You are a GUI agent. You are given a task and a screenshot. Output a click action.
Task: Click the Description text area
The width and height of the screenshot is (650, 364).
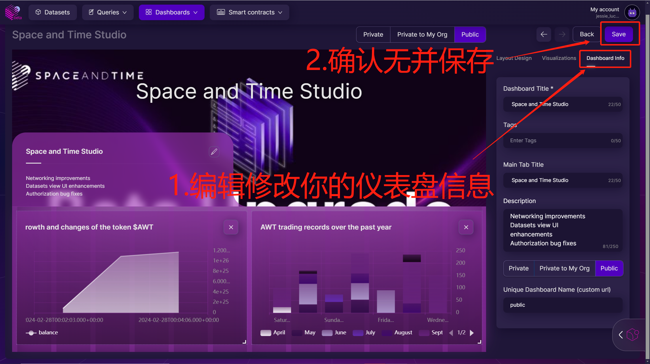563,230
